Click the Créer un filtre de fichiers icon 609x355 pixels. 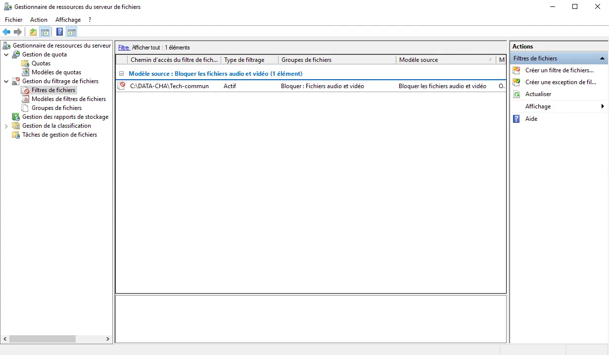516,70
